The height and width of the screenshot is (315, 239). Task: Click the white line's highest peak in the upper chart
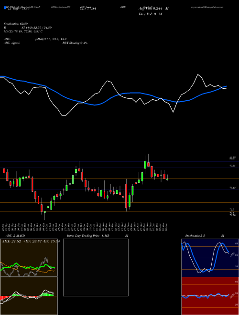pyautogui.click(x=198, y=74)
